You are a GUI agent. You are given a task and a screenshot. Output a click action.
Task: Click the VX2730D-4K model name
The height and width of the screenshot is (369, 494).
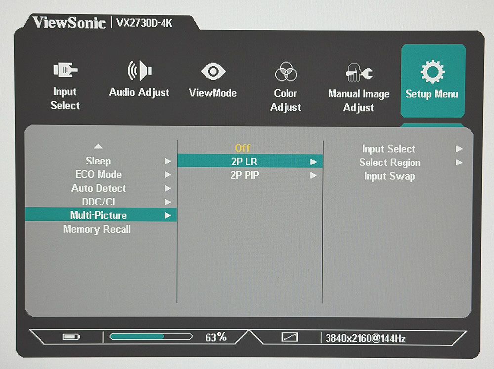tap(144, 23)
